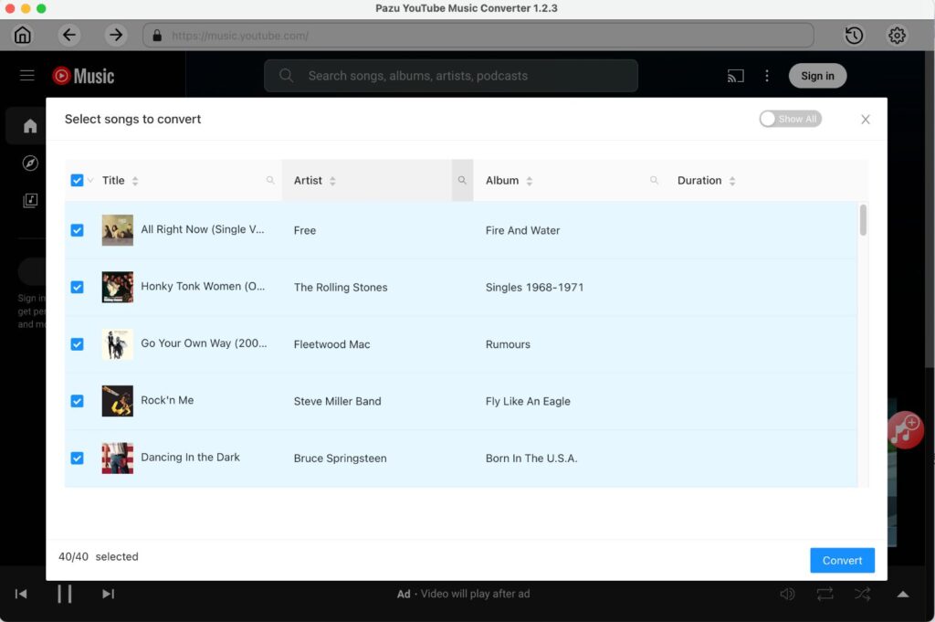Open the Explore icon in the sidebar
935x622 pixels.
pos(28,163)
